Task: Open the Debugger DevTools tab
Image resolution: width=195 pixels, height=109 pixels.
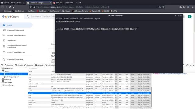Action: [29, 65]
